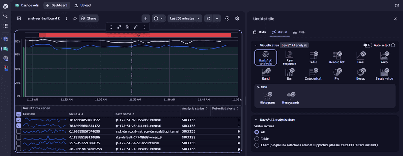Create a new Dashboard from top bar
The width and height of the screenshot is (403, 156).
point(56,5)
